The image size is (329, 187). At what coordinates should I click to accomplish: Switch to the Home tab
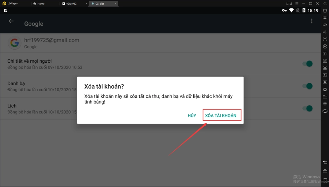point(39,4)
